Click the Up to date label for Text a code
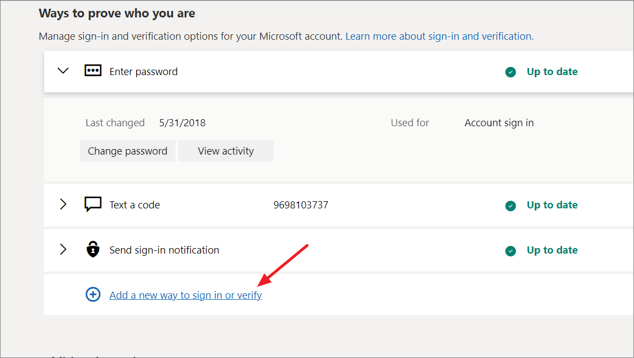This screenshot has width=634, height=358. [552, 205]
